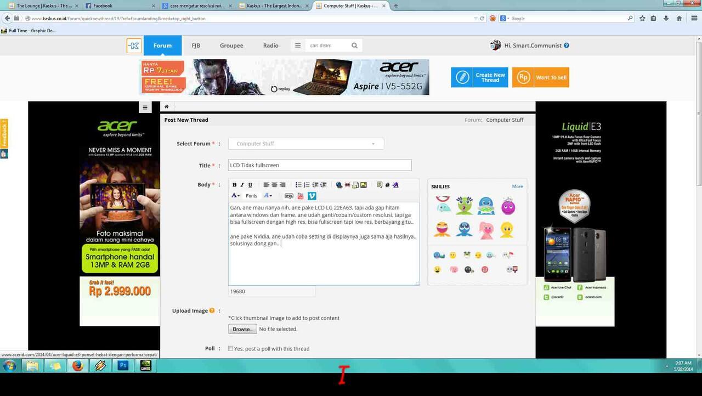Open Full Time - Graphic De... bookmark
The width and height of the screenshot is (702, 396).
click(x=29, y=31)
